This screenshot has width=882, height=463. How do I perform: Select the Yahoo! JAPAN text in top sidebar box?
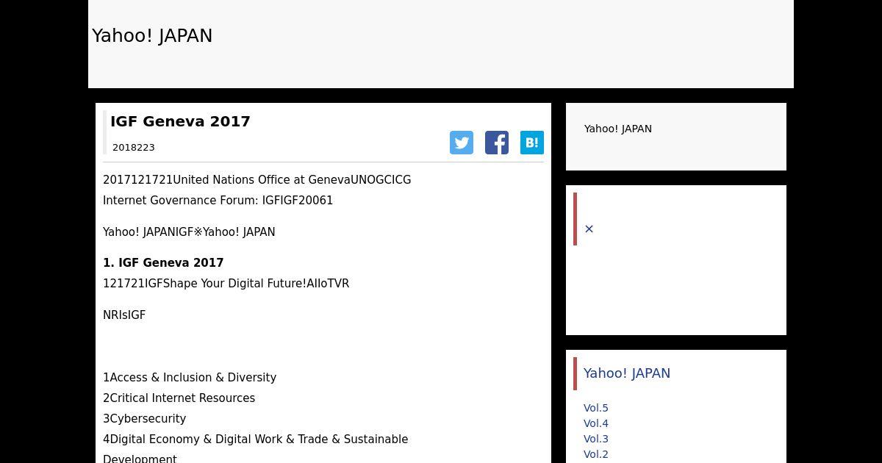click(x=618, y=129)
